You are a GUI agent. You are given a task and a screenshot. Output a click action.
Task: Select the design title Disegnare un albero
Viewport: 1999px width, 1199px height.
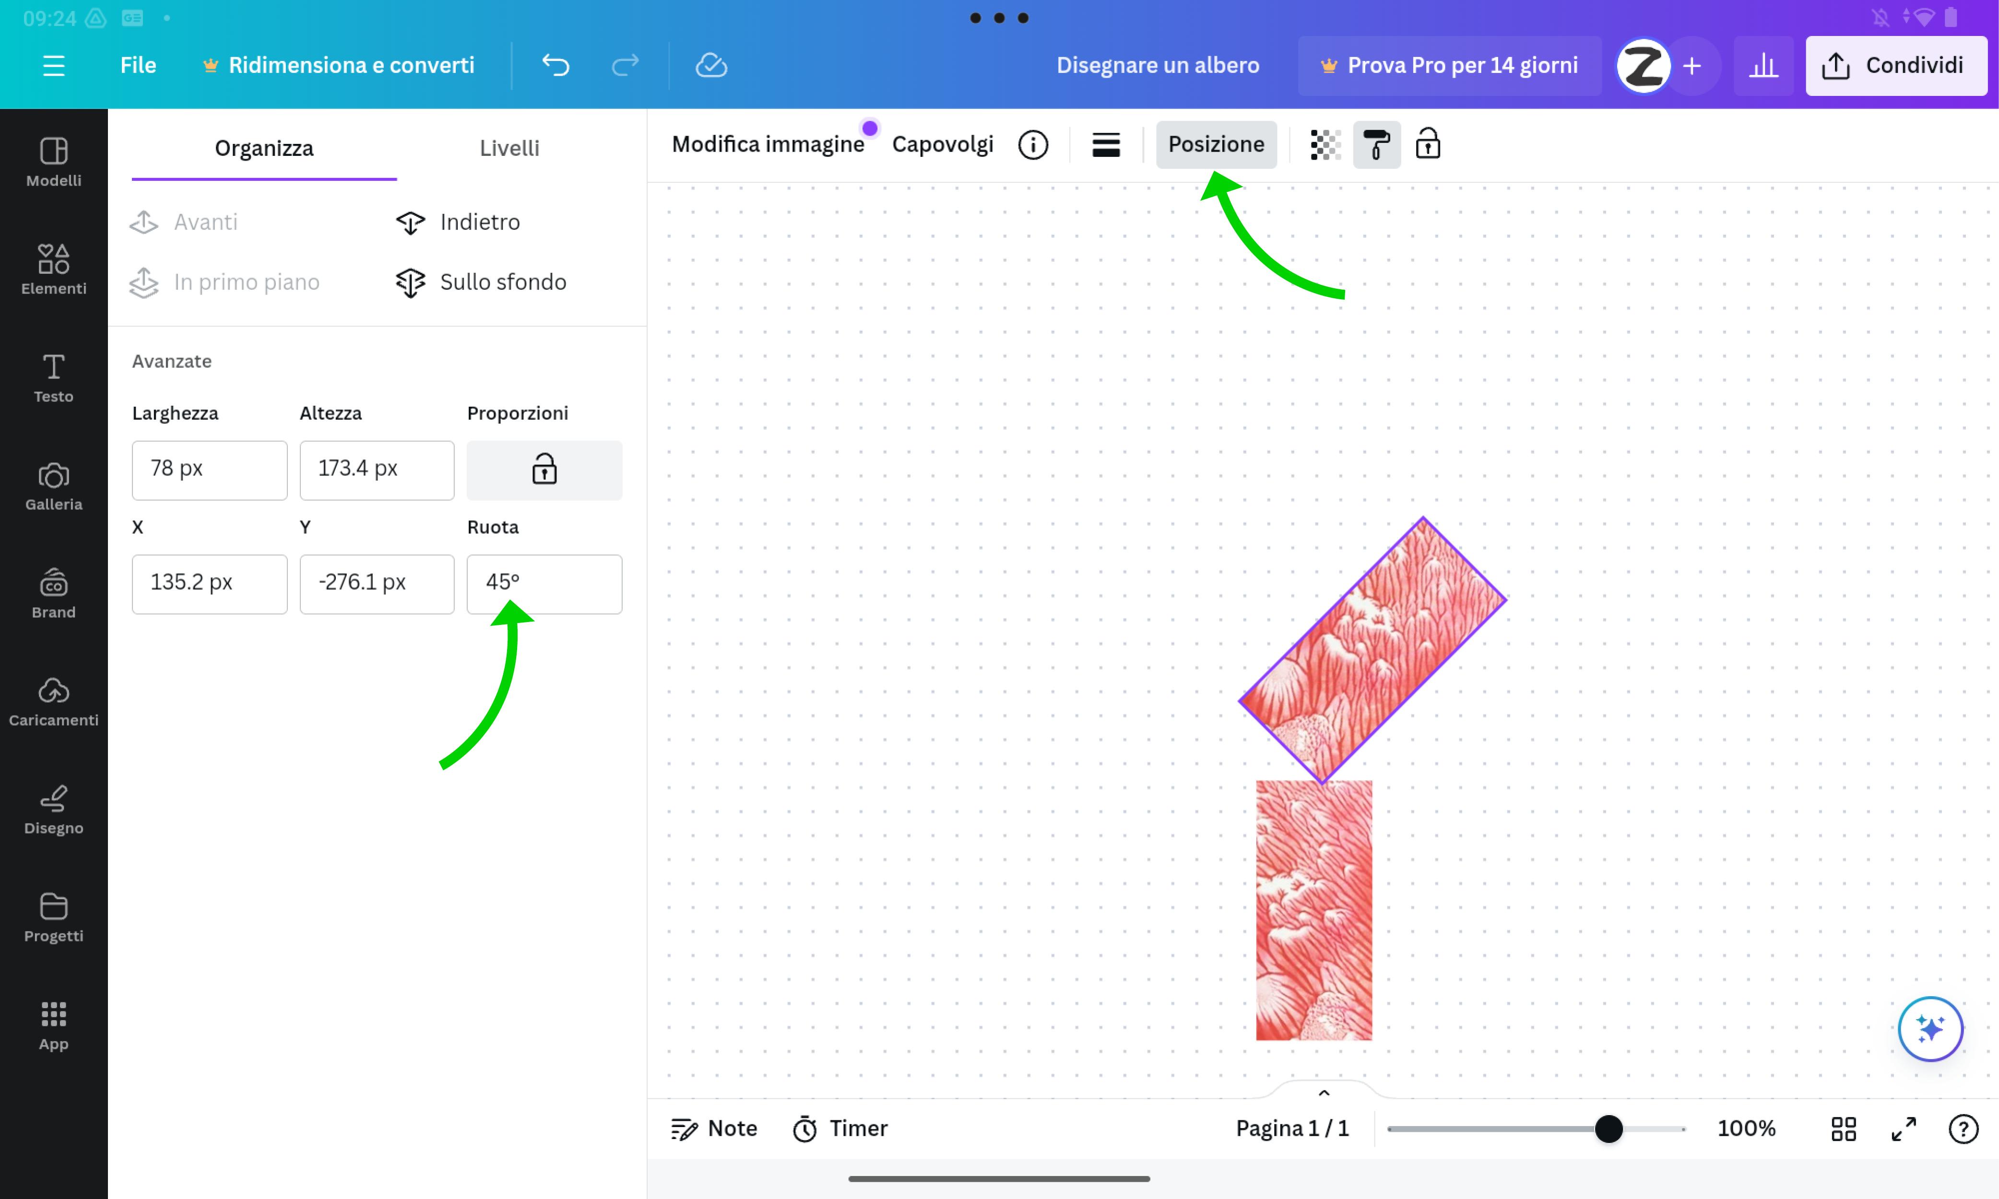1158,65
